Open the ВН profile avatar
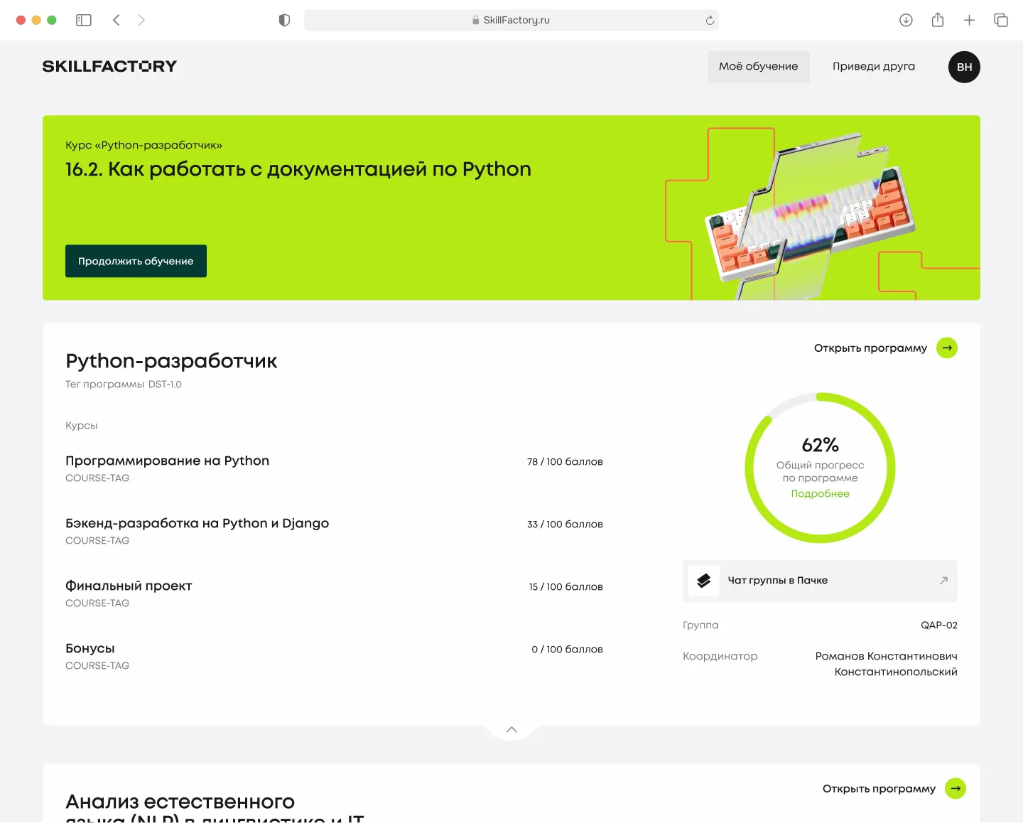 [x=964, y=67]
